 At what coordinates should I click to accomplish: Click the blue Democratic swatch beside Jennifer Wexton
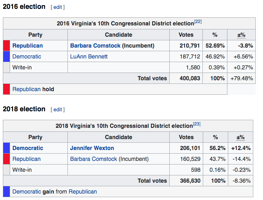pyautogui.click(x=6, y=148)
